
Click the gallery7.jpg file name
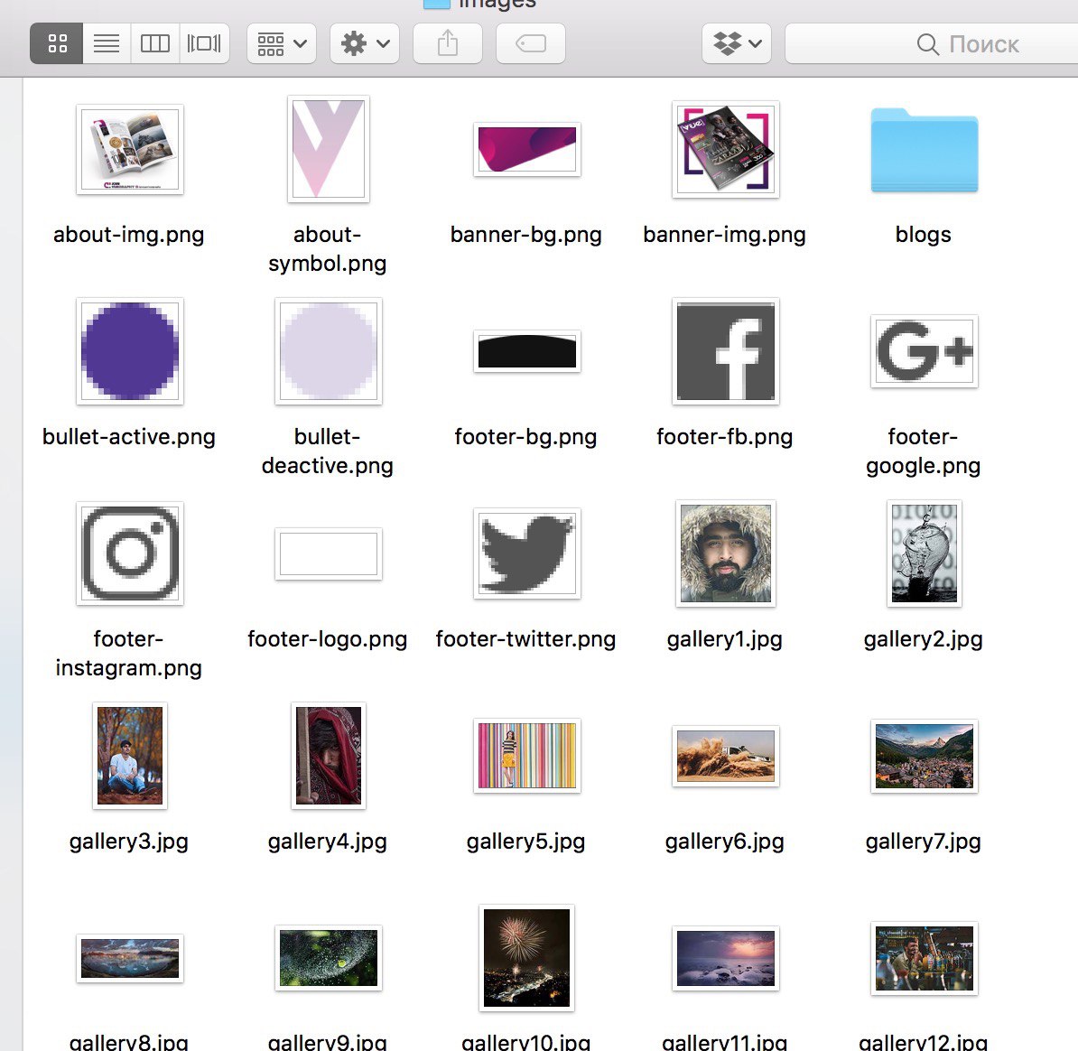click(924, 842)
